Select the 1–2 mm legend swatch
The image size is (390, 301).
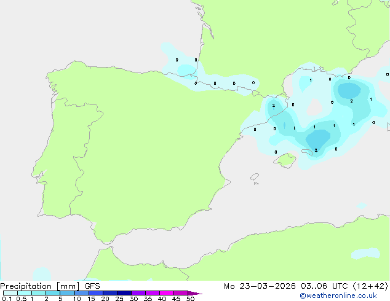pyautogui.click(x=39, y=293)
